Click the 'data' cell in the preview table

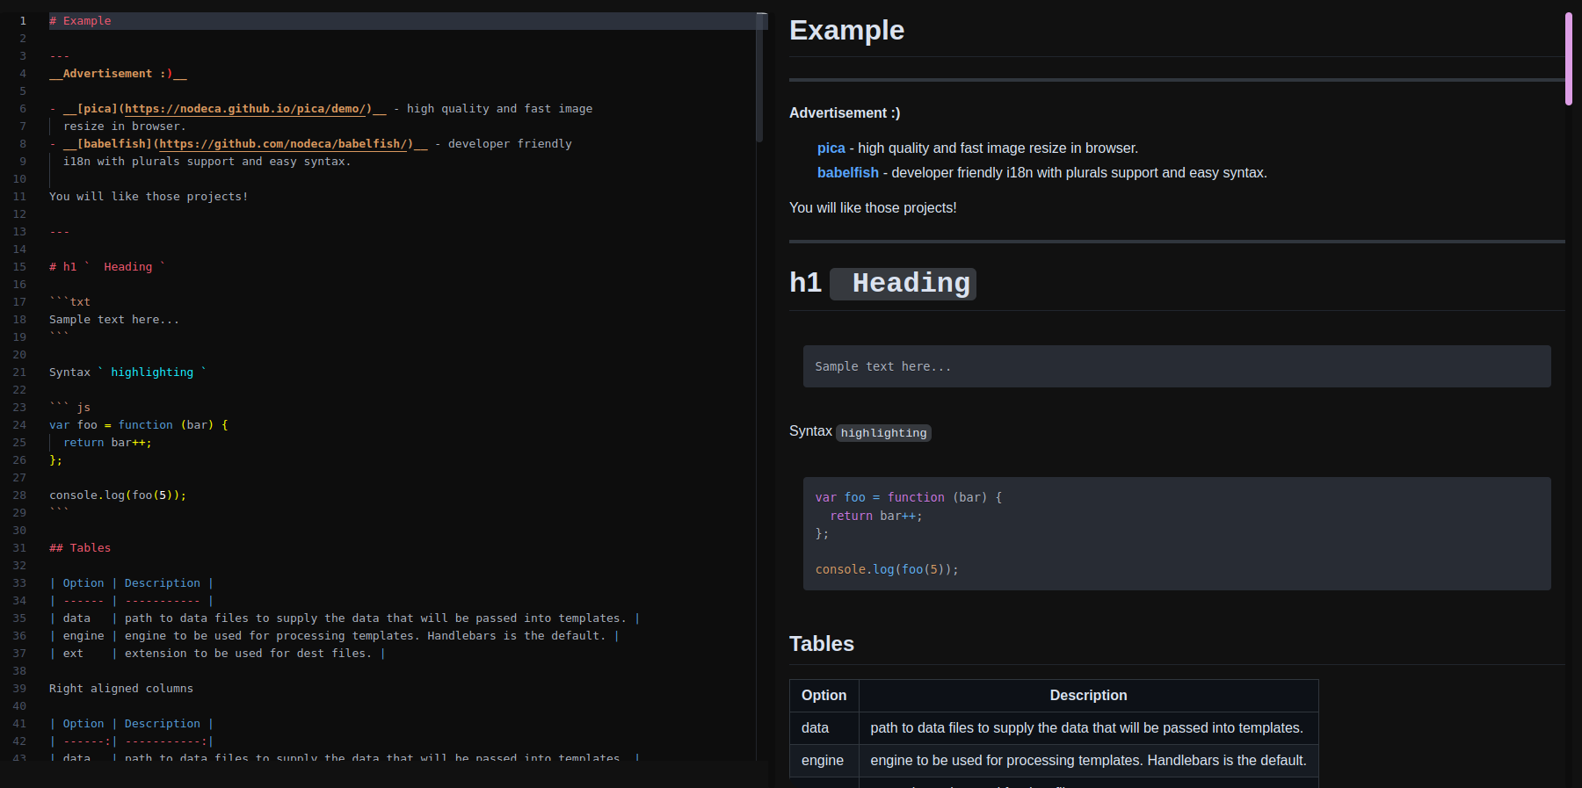click(x=824, y=728)
